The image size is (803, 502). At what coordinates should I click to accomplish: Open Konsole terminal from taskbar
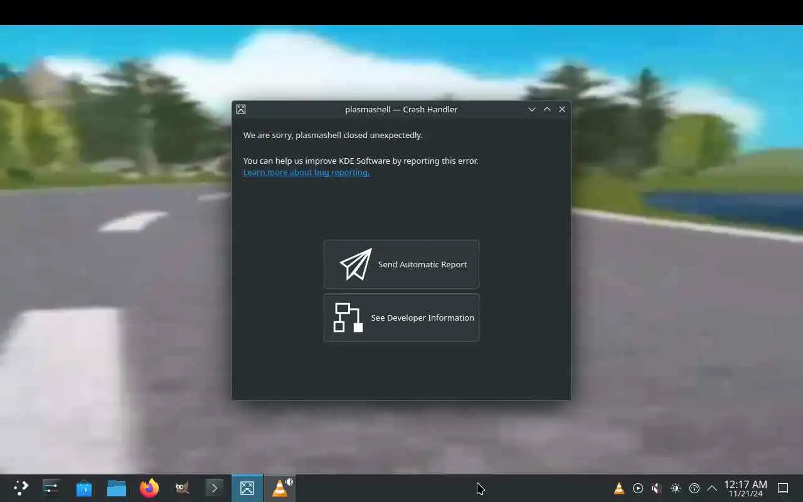pyautogui.click(x=215, y=488)
